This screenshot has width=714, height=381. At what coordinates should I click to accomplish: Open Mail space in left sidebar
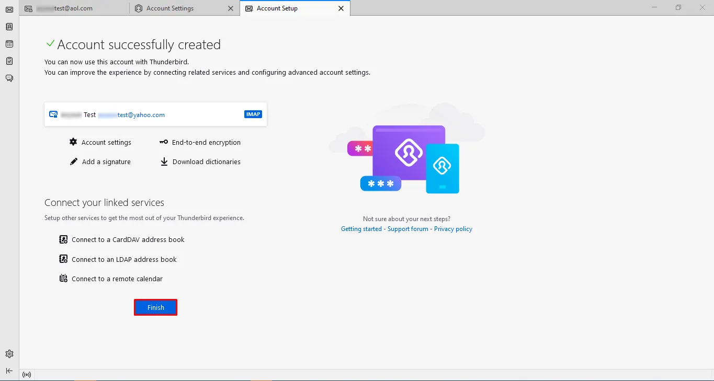(9, 9)
